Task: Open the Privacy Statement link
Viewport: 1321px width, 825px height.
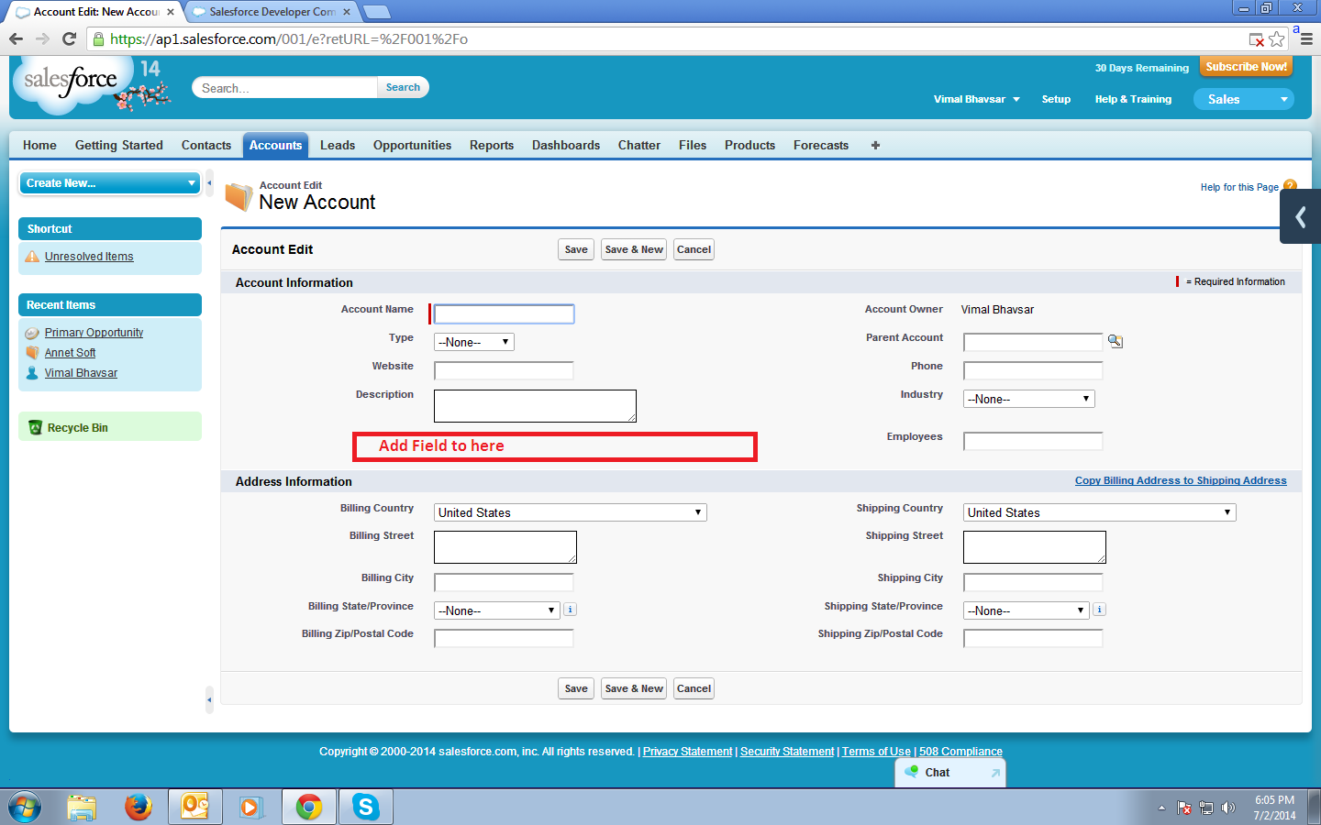Action: 687,752
